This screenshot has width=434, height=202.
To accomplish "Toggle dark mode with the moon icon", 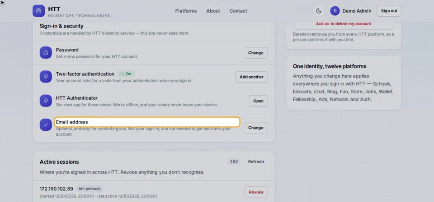I will tap(319, 11).
